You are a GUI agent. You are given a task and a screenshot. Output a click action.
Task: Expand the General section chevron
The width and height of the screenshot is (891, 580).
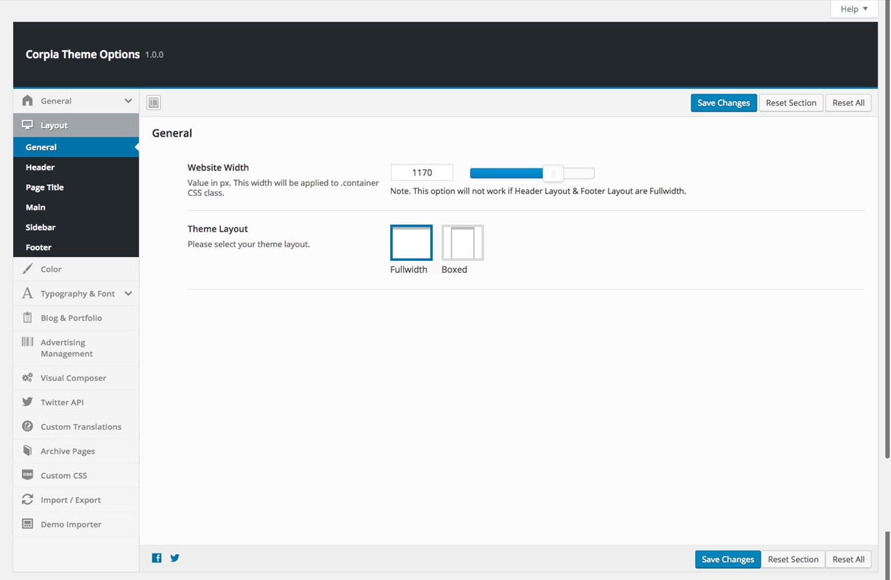pyautogui.click(x=128, y=101)
